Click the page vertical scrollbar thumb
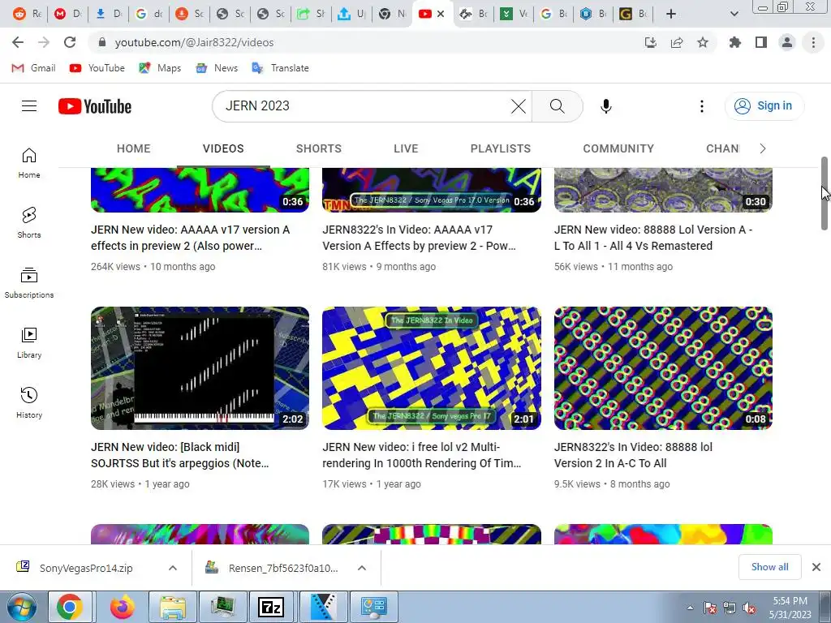 825,193
